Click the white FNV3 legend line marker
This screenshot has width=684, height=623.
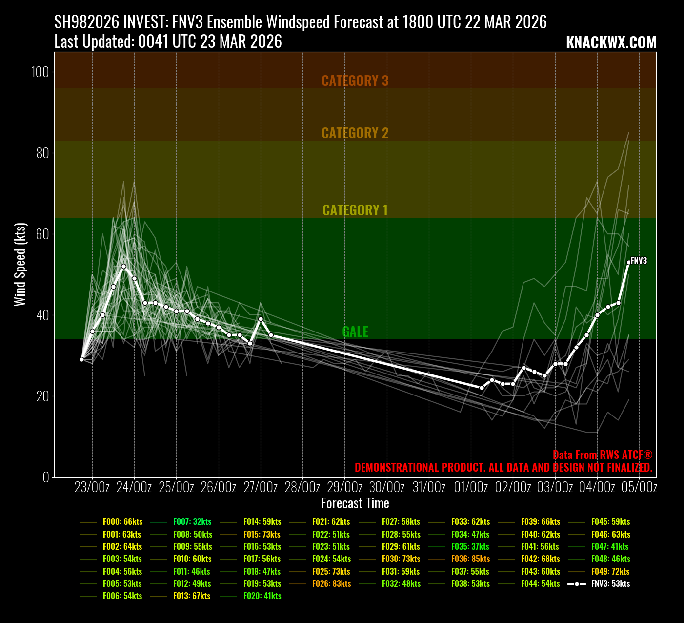point(577,583)
